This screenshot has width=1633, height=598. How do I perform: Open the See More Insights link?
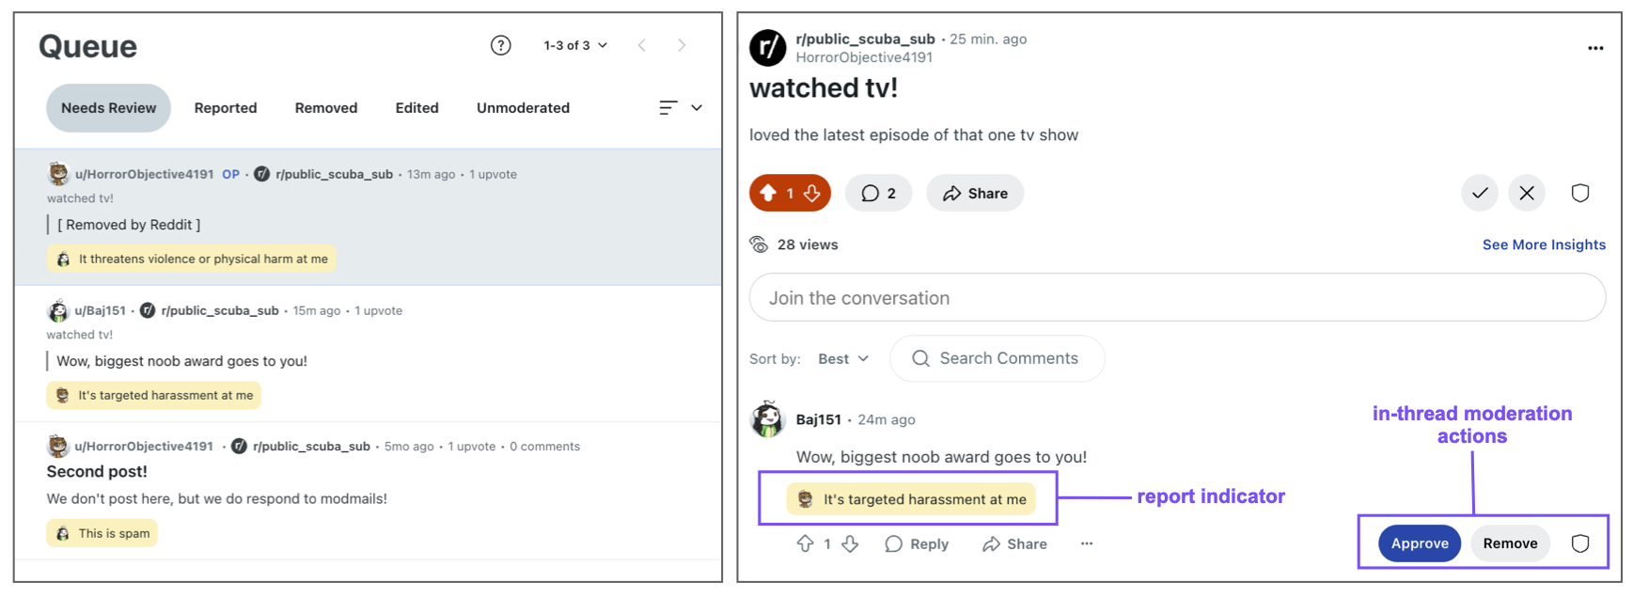pyautogui.click(x=1544, y=244)
